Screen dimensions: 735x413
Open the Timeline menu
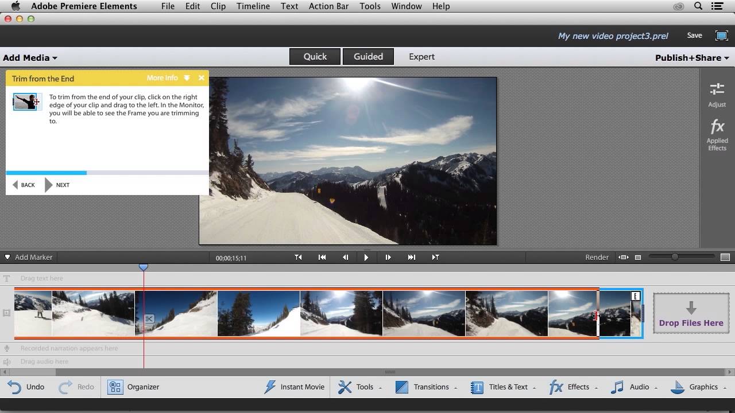click(253, 6)
